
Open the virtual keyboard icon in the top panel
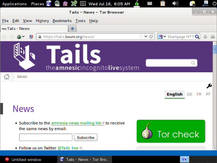click(x=150, y=4)
